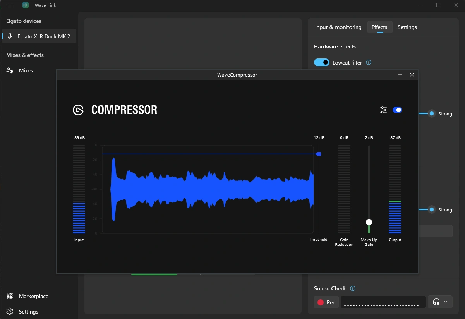Click the blue Threshold handle
Viewport: 465px width, 319px height.
tap(318, 154)
